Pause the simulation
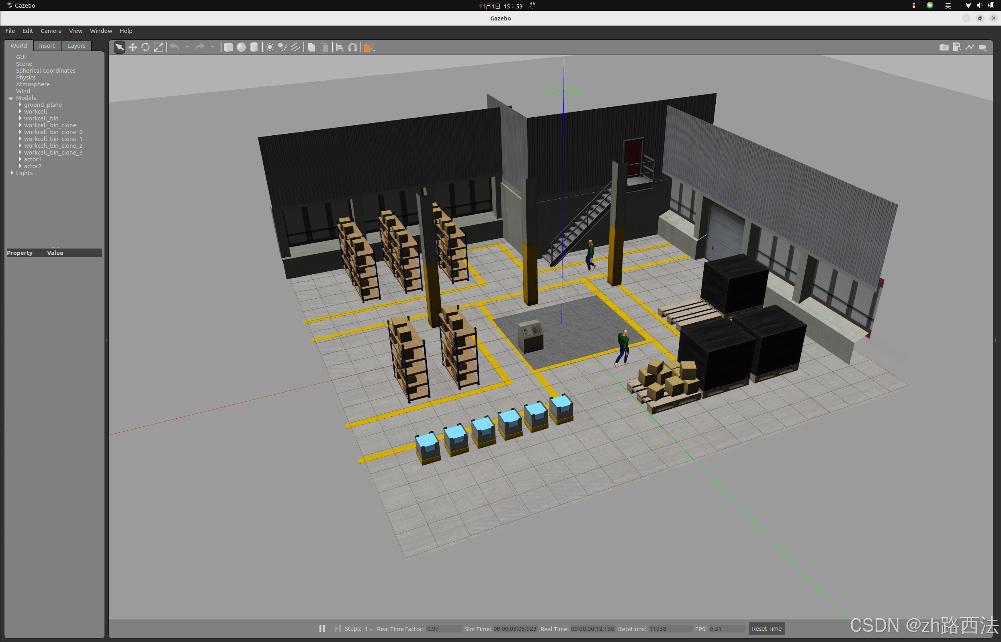The width and height of the screenshot is (1001, 642). pos(322,628)
